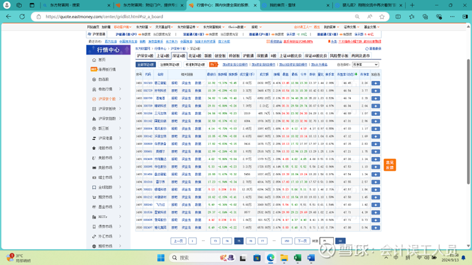
Task: Click the 港股市场 star icon
Action: tap(94, 148)
